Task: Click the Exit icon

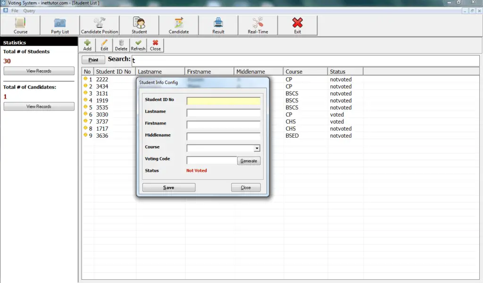Action: pyautogui.click(x=298, y=25)
